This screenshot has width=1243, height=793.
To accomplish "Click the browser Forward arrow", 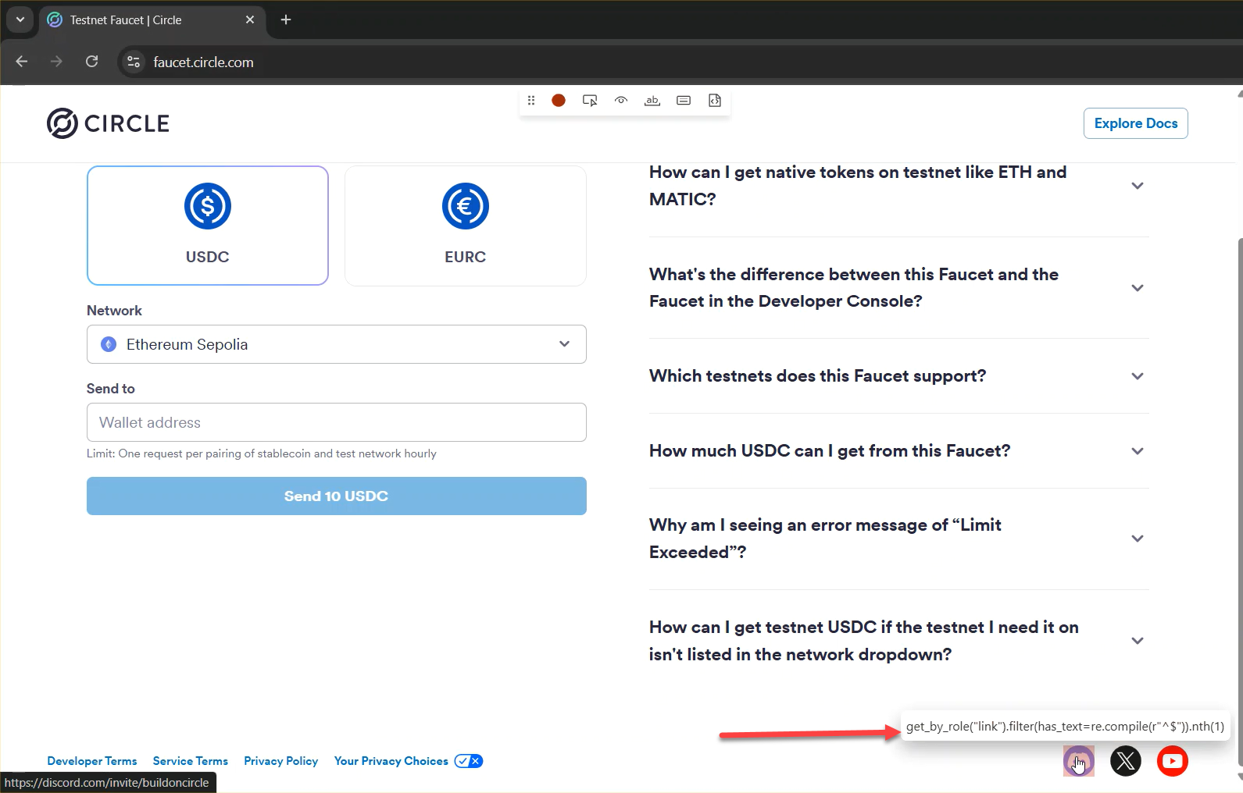I will [56, 62].
